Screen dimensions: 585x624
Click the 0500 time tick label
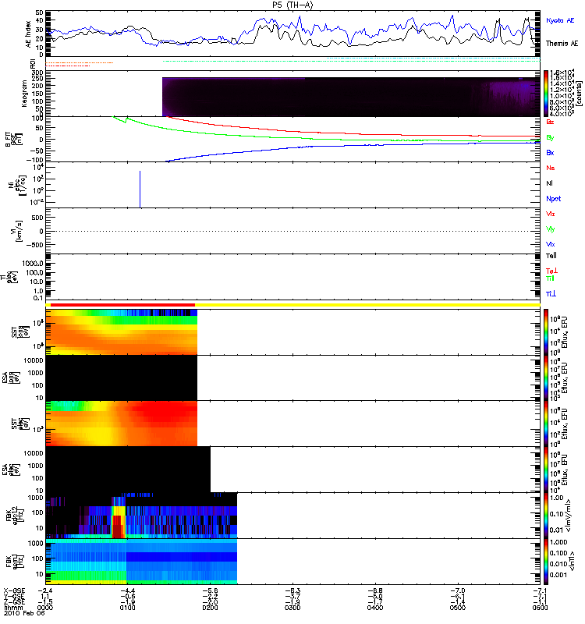tap(458, 608)
